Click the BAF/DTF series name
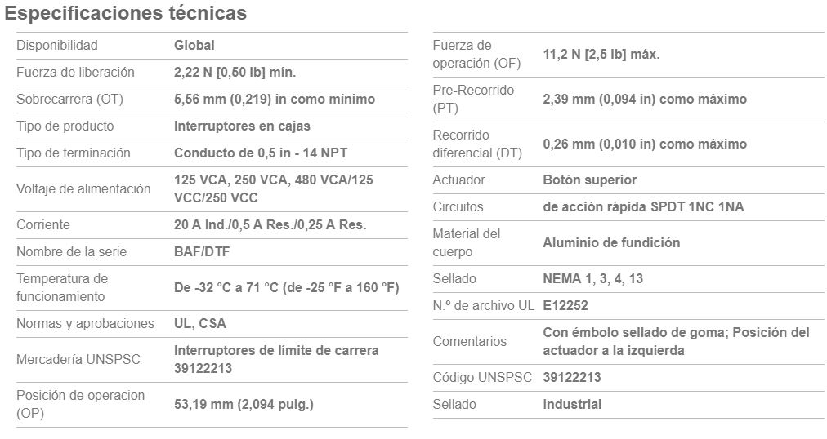The image size is (827, 439). pos(202,251)
